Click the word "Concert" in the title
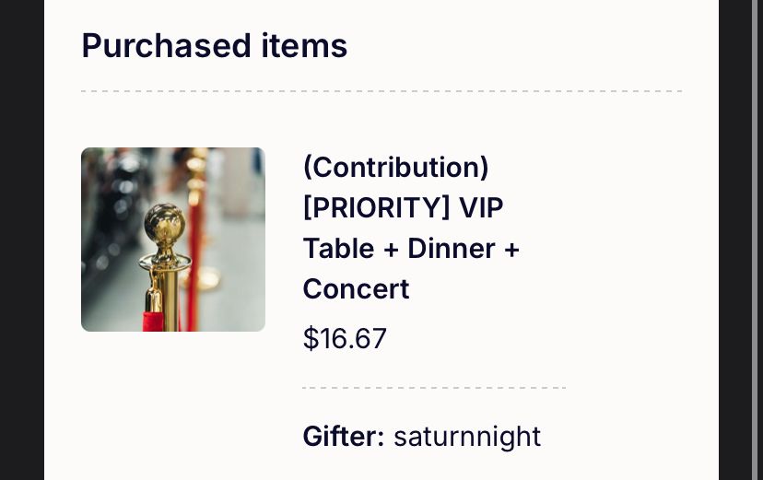This screenshot has width=763, height=480. (x=356, y=289)
